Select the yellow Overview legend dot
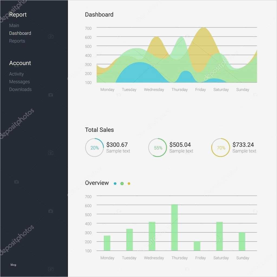277x277 pixels. point(129,184)
